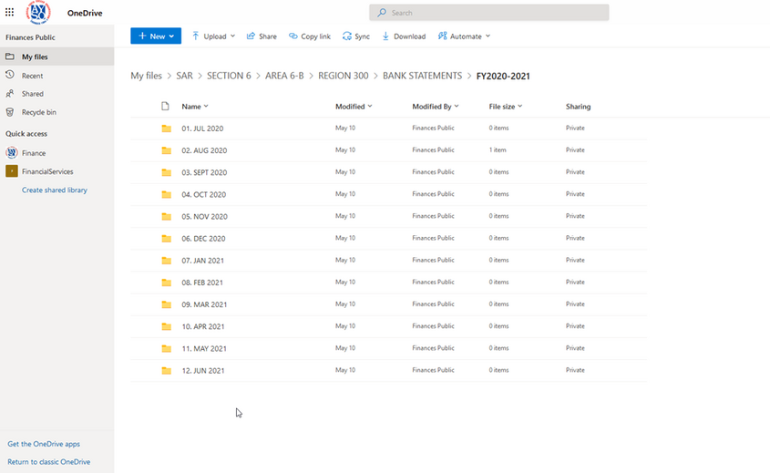
Task: Open the Modified column sort menu
Action: tap(354, 107)
